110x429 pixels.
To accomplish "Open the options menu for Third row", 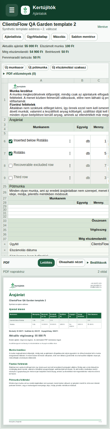I will point(70,178).
